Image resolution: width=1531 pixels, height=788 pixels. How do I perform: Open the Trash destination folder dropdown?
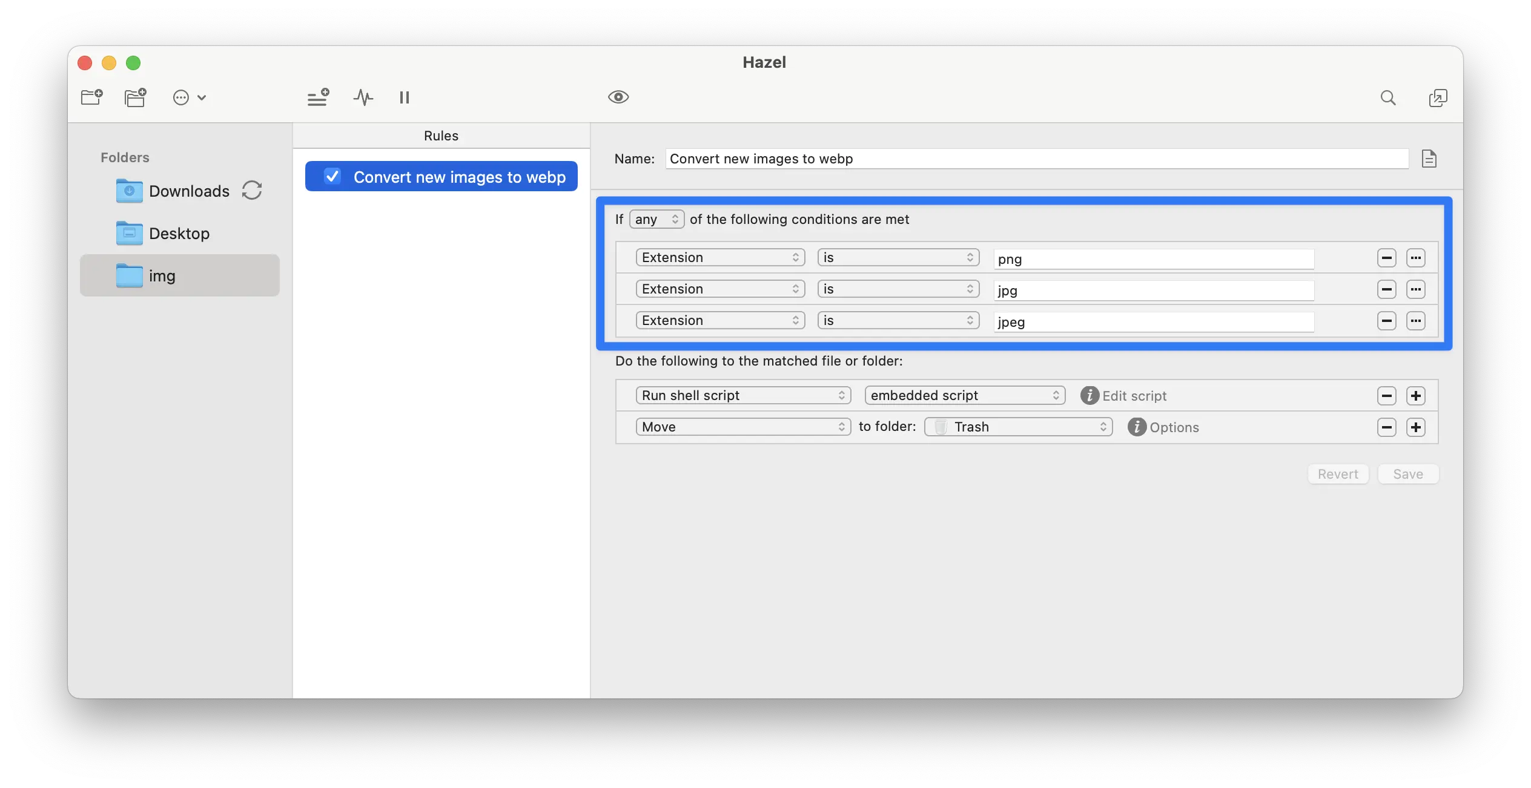pos(1018,427)
